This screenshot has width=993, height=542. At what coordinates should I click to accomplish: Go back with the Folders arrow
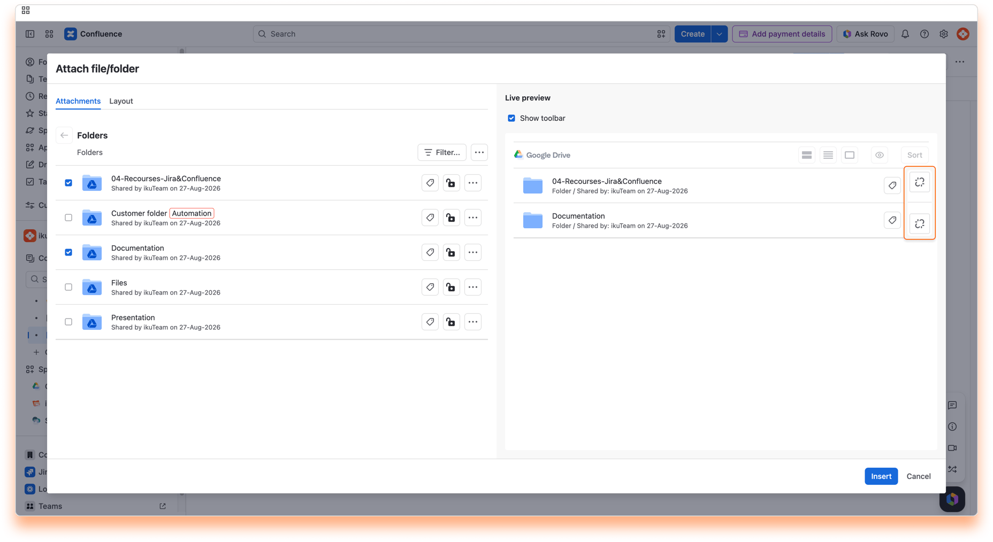tap(64, 135)
